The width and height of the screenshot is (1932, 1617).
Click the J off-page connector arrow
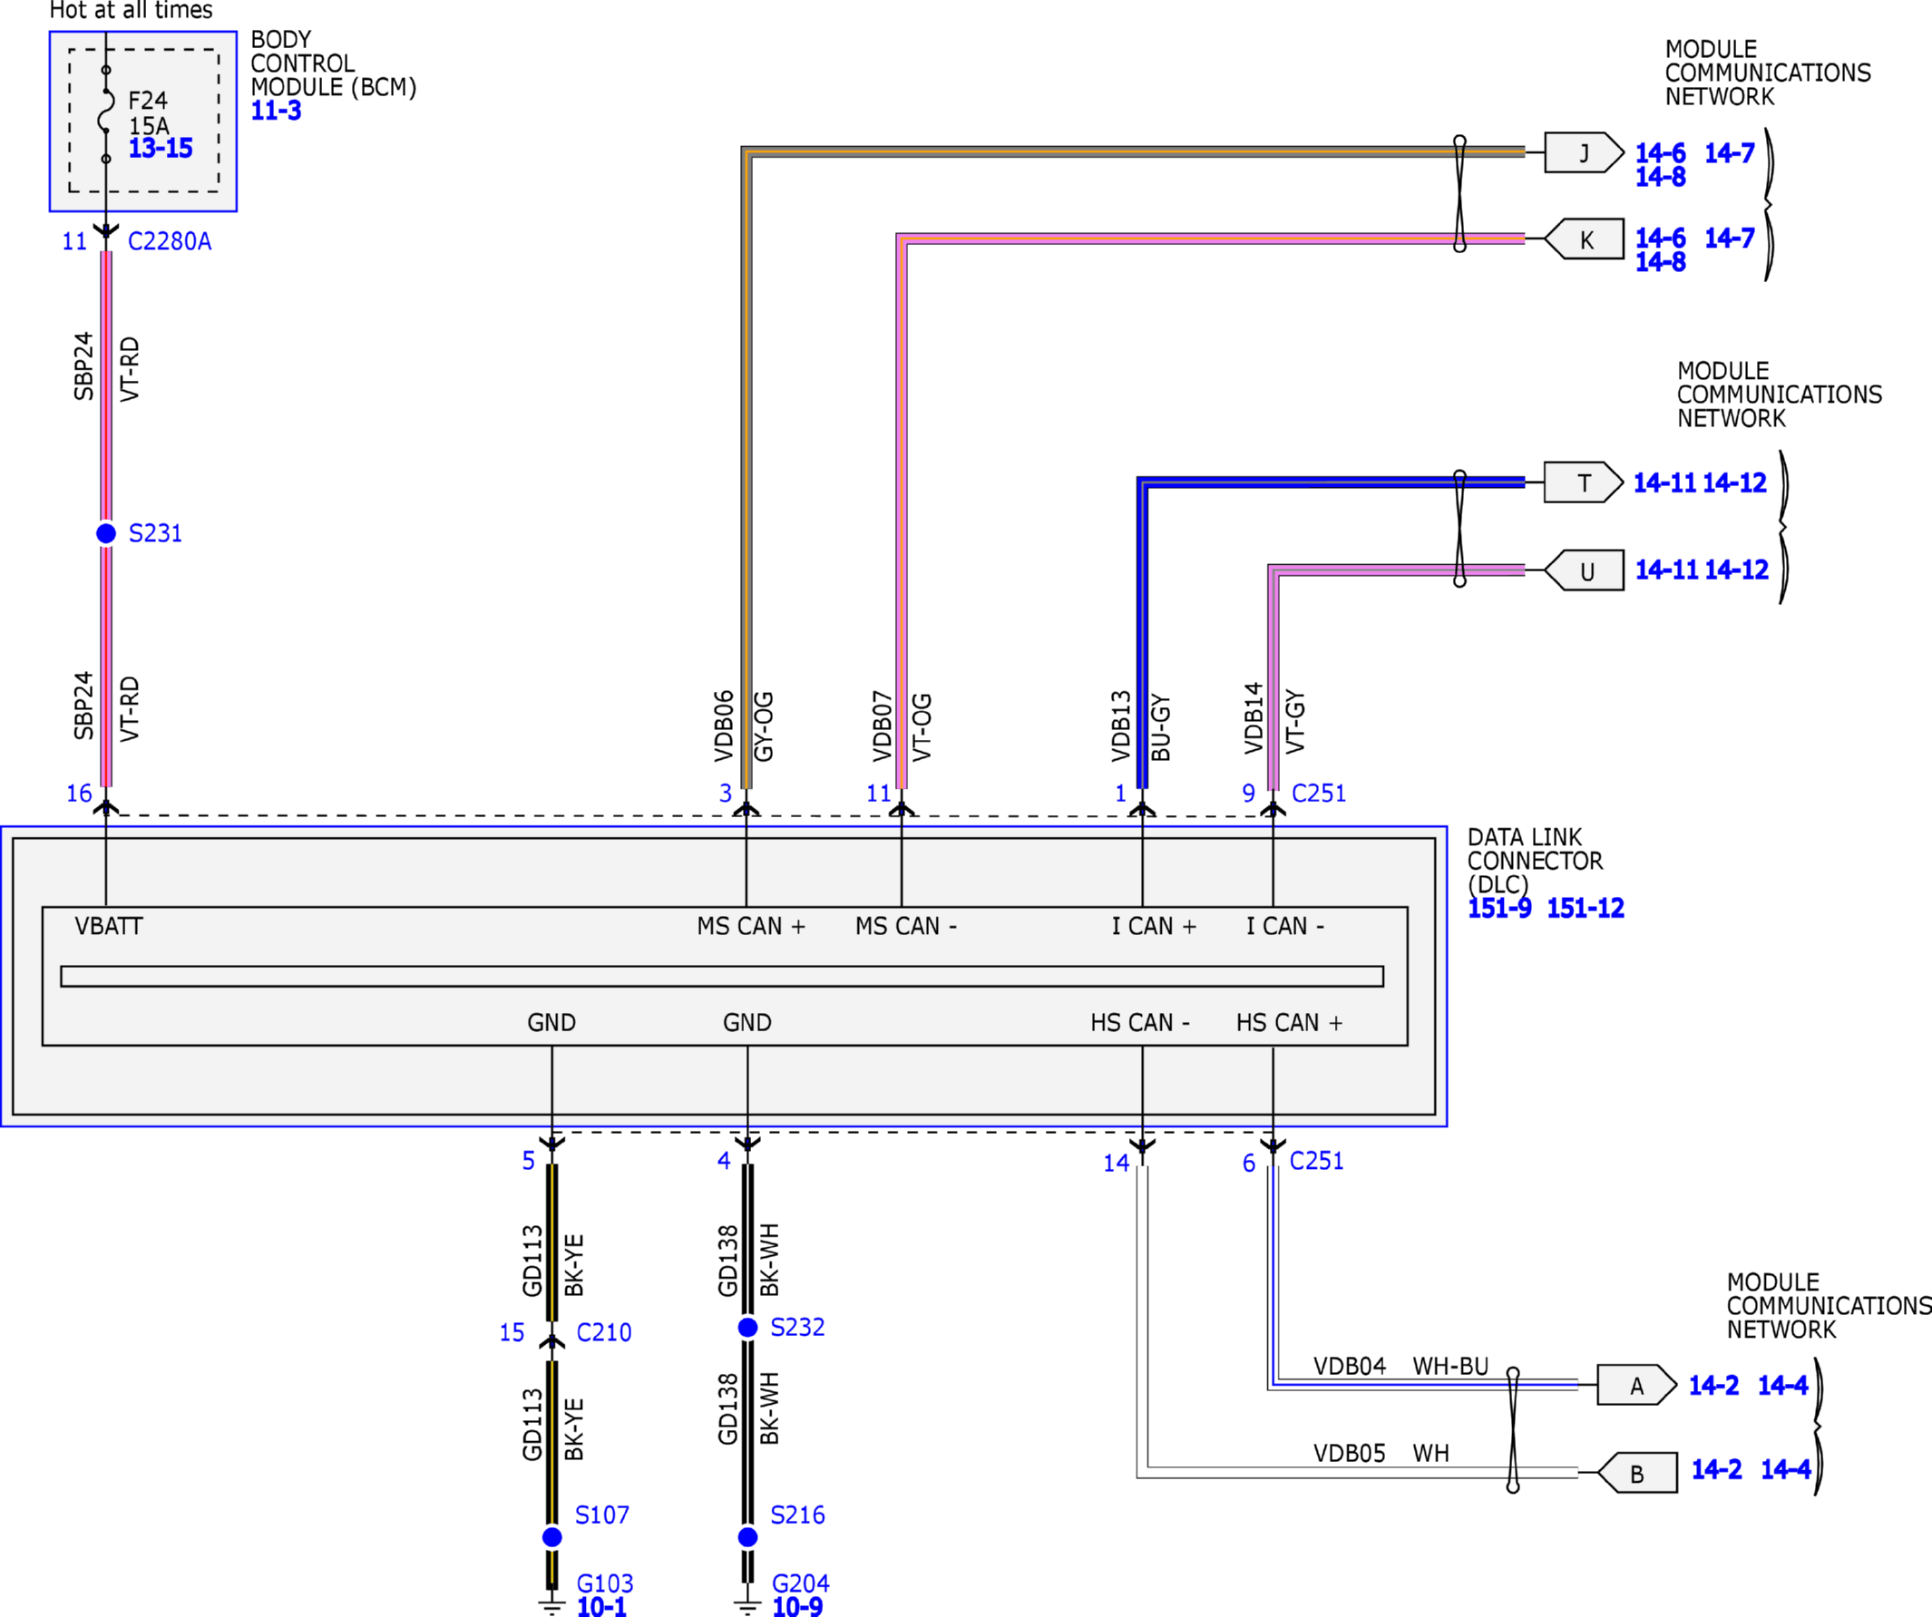[1584, 152]
